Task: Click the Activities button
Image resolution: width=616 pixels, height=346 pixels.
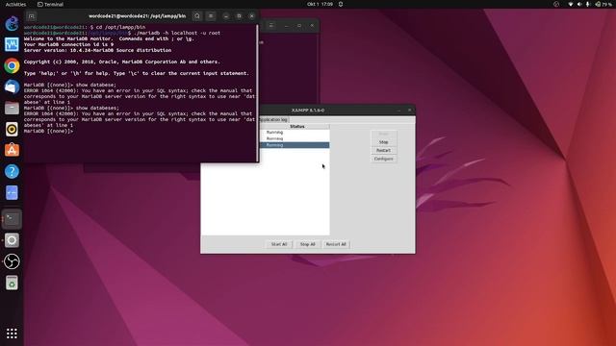Action: pyautogui.click(x=15, y=4)
